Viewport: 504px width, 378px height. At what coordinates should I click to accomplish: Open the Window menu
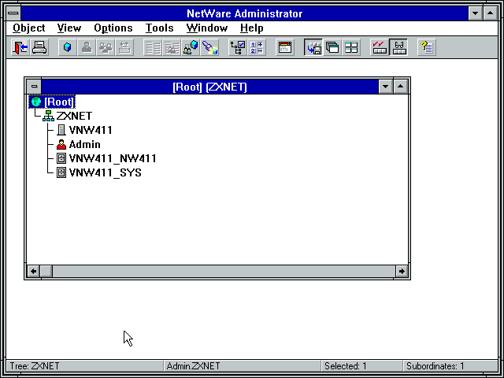(x=206, y=28)
